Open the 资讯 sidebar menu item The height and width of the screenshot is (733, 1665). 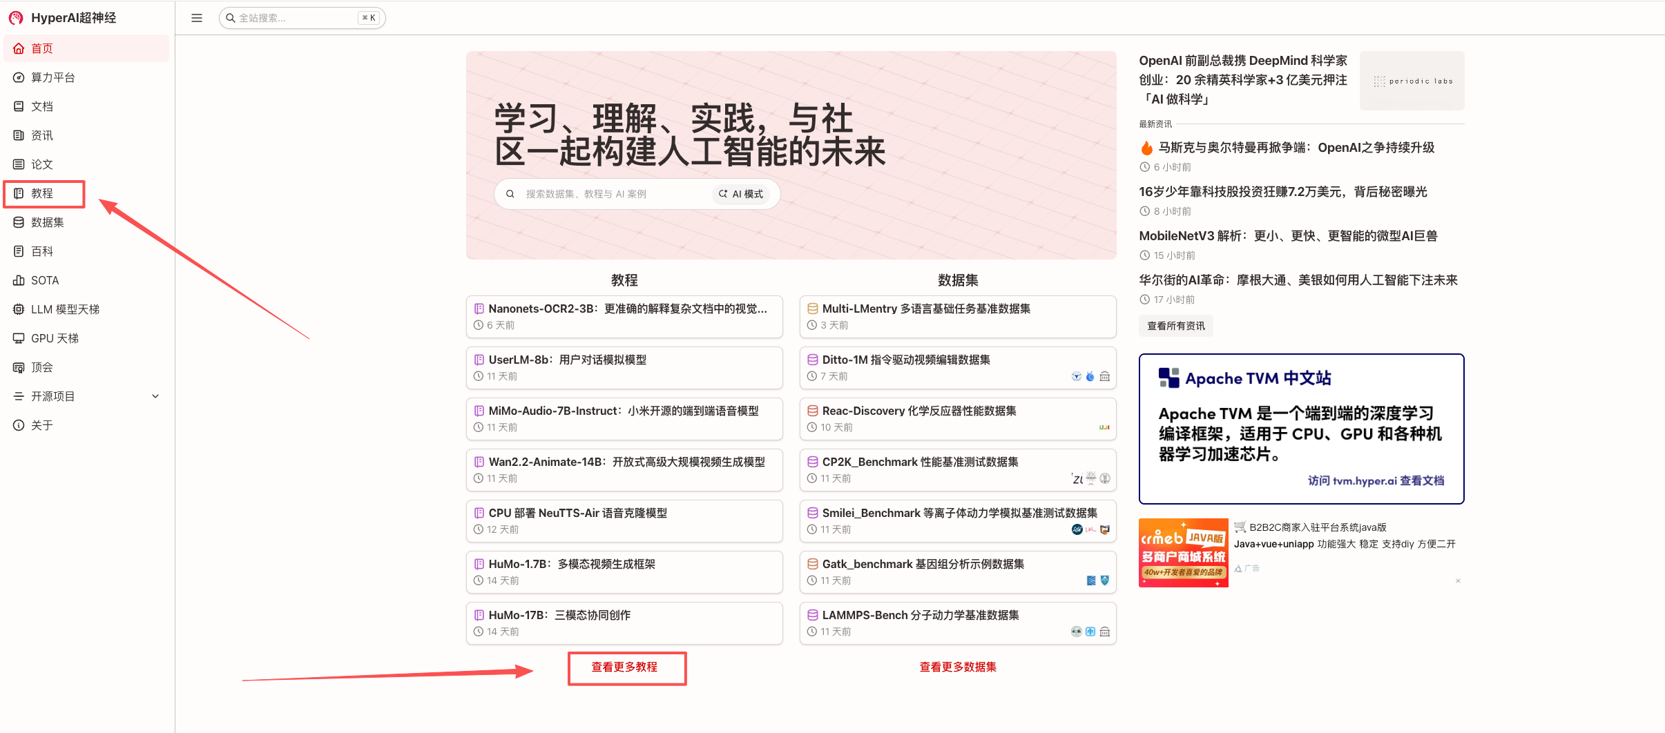tap(41, 135)
